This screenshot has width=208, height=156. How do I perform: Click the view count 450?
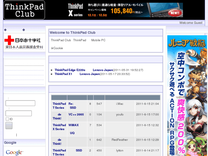[99, 151]
